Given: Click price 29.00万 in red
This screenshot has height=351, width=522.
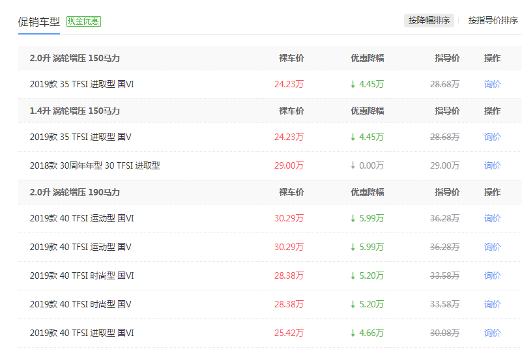Looking at the screenshot, I should pyautogui.click(x=289, y=165).
